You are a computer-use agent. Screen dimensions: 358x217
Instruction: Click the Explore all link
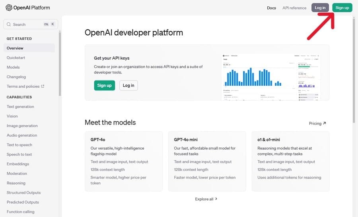coord(206,199)
